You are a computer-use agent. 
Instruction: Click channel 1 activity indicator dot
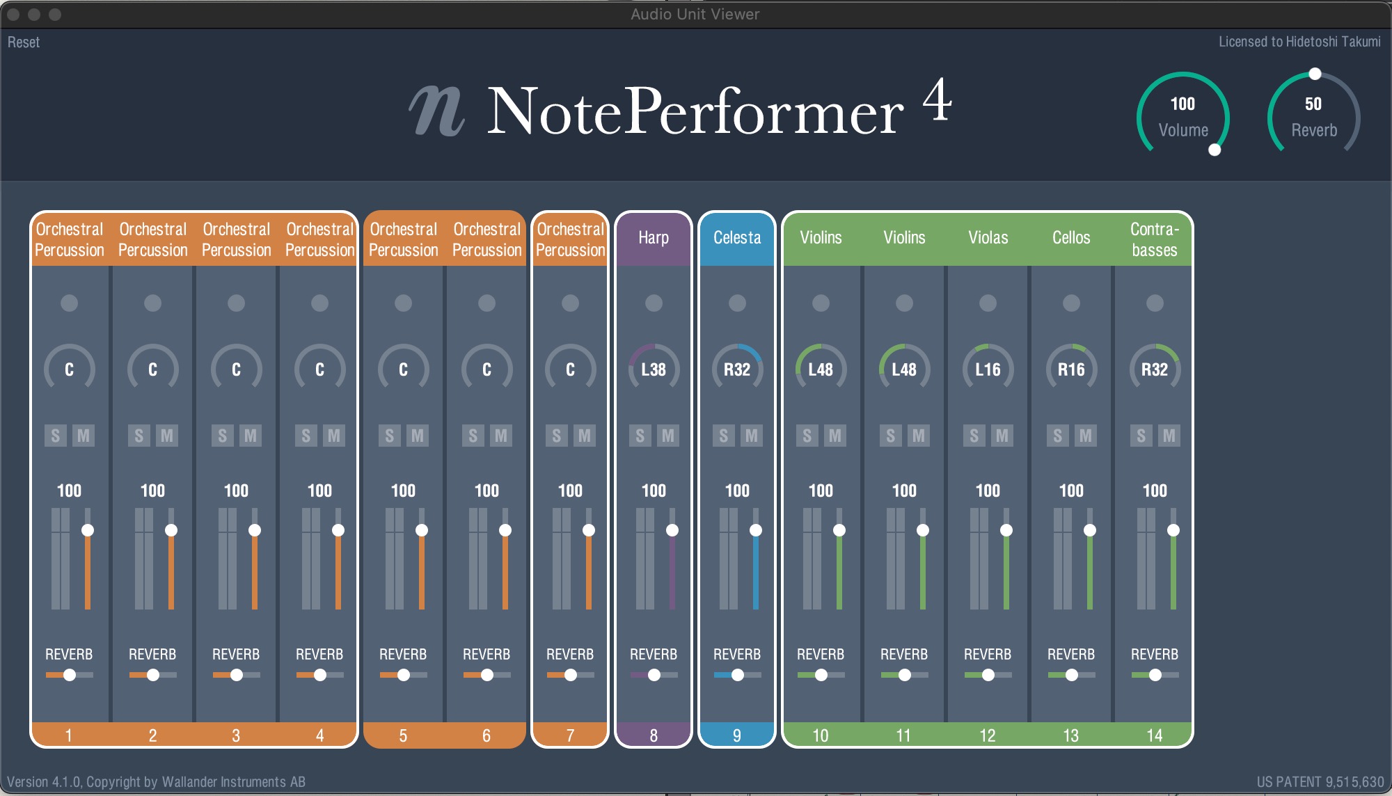coord(69,303)
